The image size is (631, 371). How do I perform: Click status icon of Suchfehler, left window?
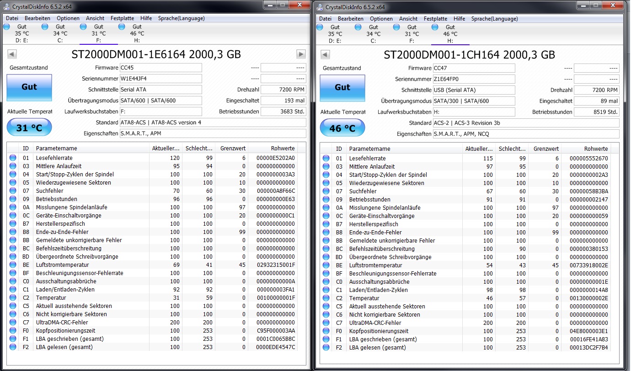click(x=13, y=191)
